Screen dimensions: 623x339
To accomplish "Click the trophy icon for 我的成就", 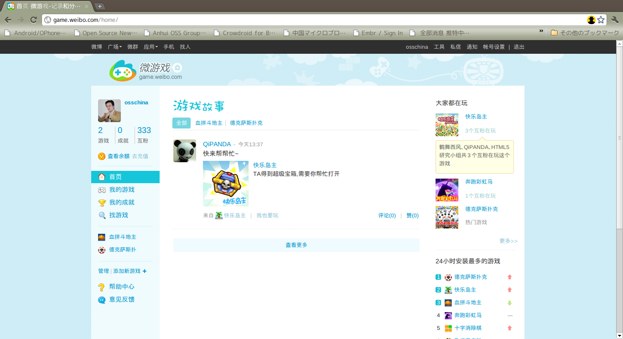I will (x=102, y=203).
